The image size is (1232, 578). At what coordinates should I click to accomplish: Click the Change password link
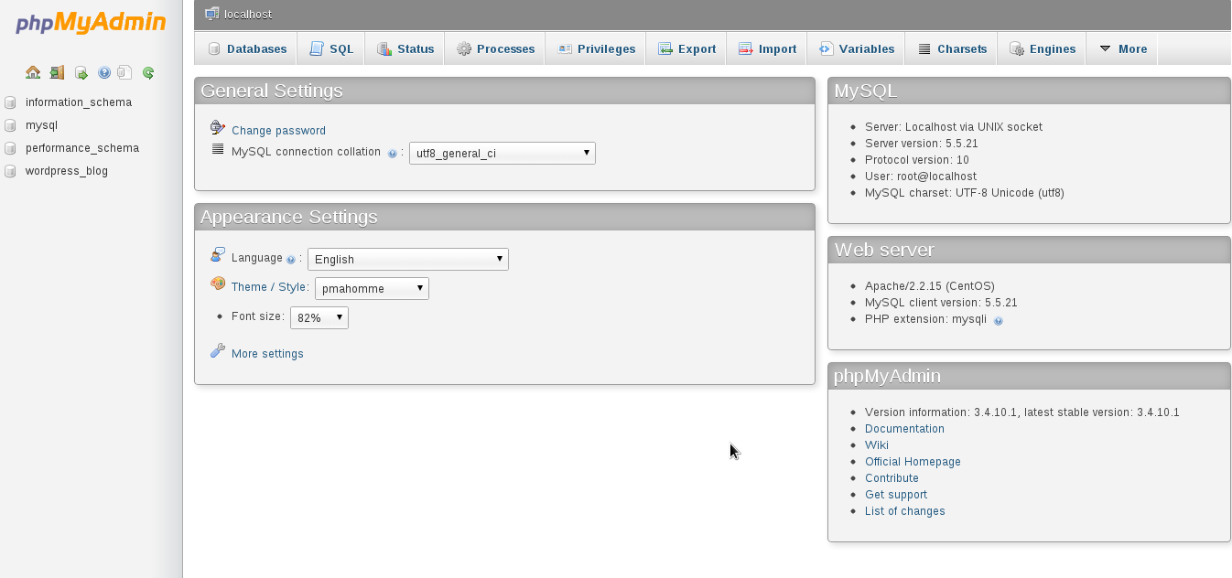[x=278, y=131]
